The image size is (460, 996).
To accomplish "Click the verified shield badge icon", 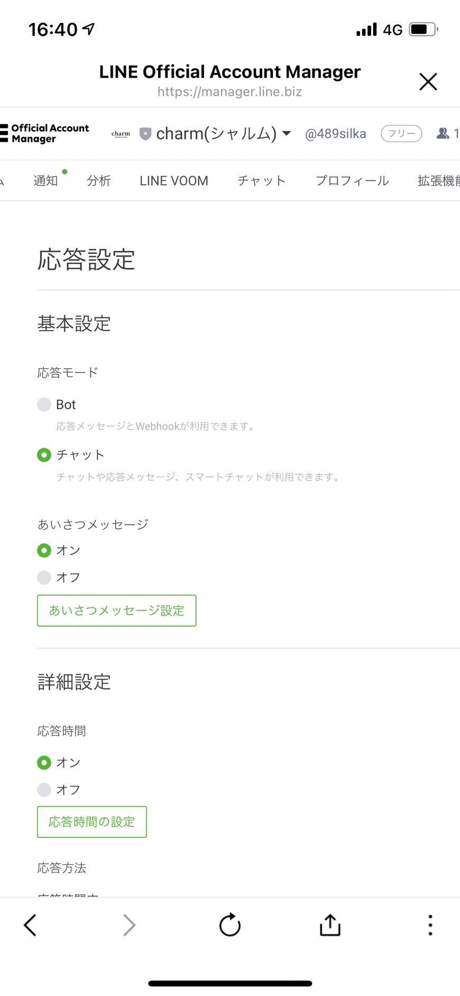I will coord(145,134).
